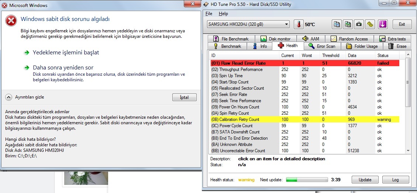The height and width of the screenshot is (193, 417).
Task: Click the copy screenshot to clipboard icon
Action: coord(348,24)
